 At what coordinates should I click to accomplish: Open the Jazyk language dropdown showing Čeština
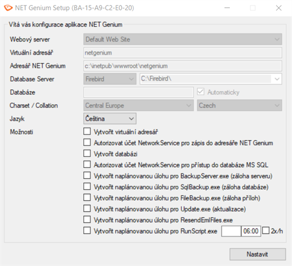110,119
